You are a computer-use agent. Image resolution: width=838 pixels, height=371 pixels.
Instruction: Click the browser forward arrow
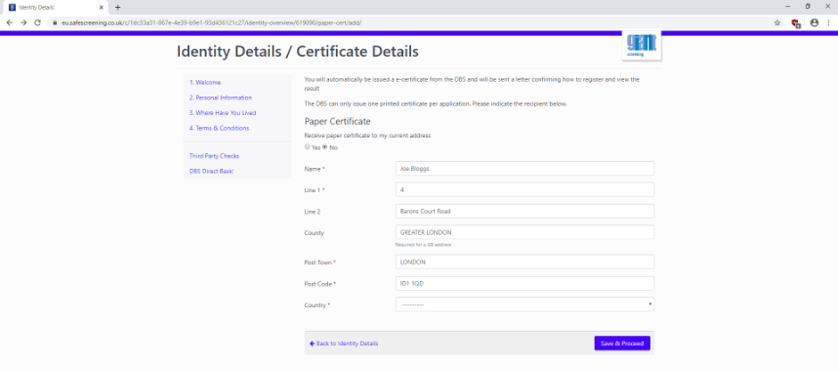coord(23,23)
